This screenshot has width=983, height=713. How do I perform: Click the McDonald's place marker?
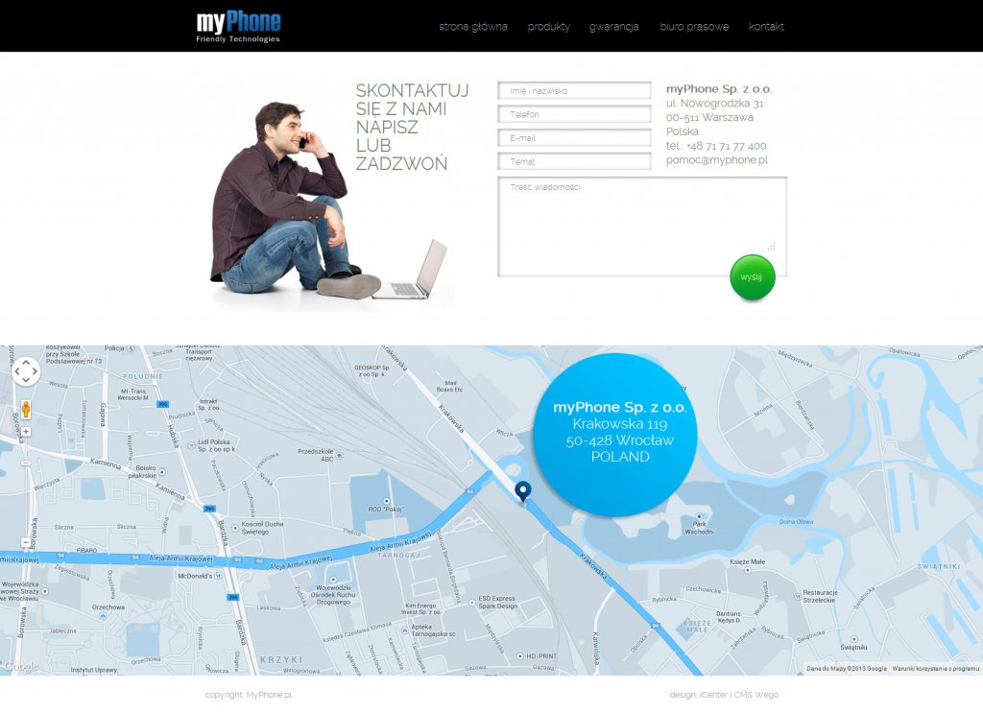tap(218, 576)
